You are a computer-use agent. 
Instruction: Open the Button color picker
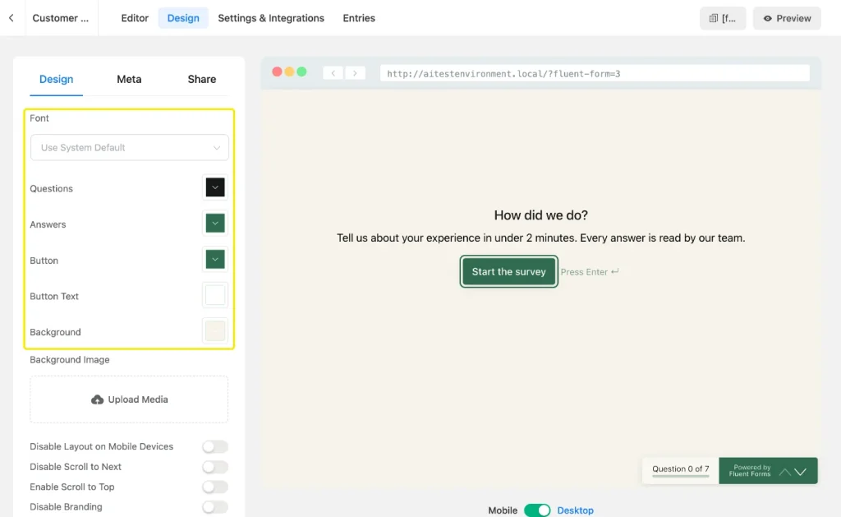tap(215, 259)
